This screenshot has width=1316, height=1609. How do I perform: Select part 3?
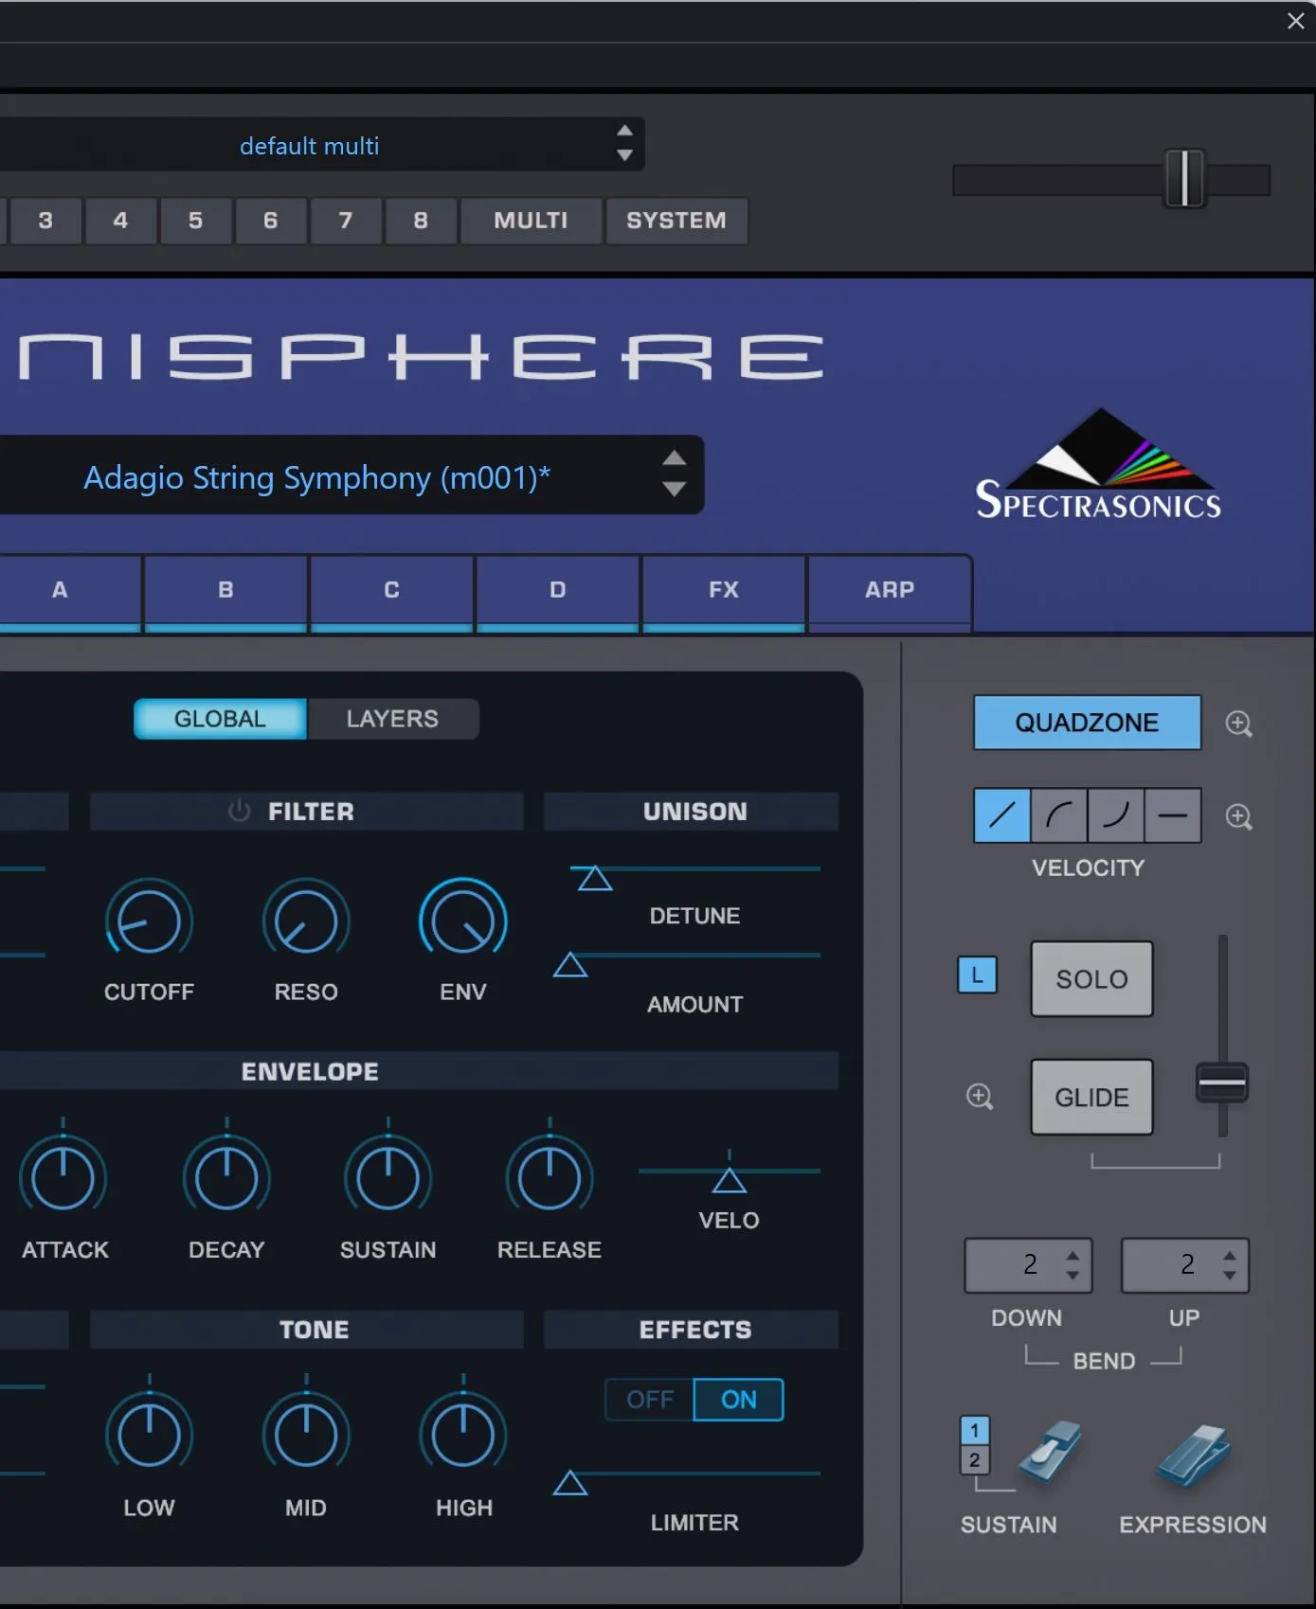pos(45,221)
